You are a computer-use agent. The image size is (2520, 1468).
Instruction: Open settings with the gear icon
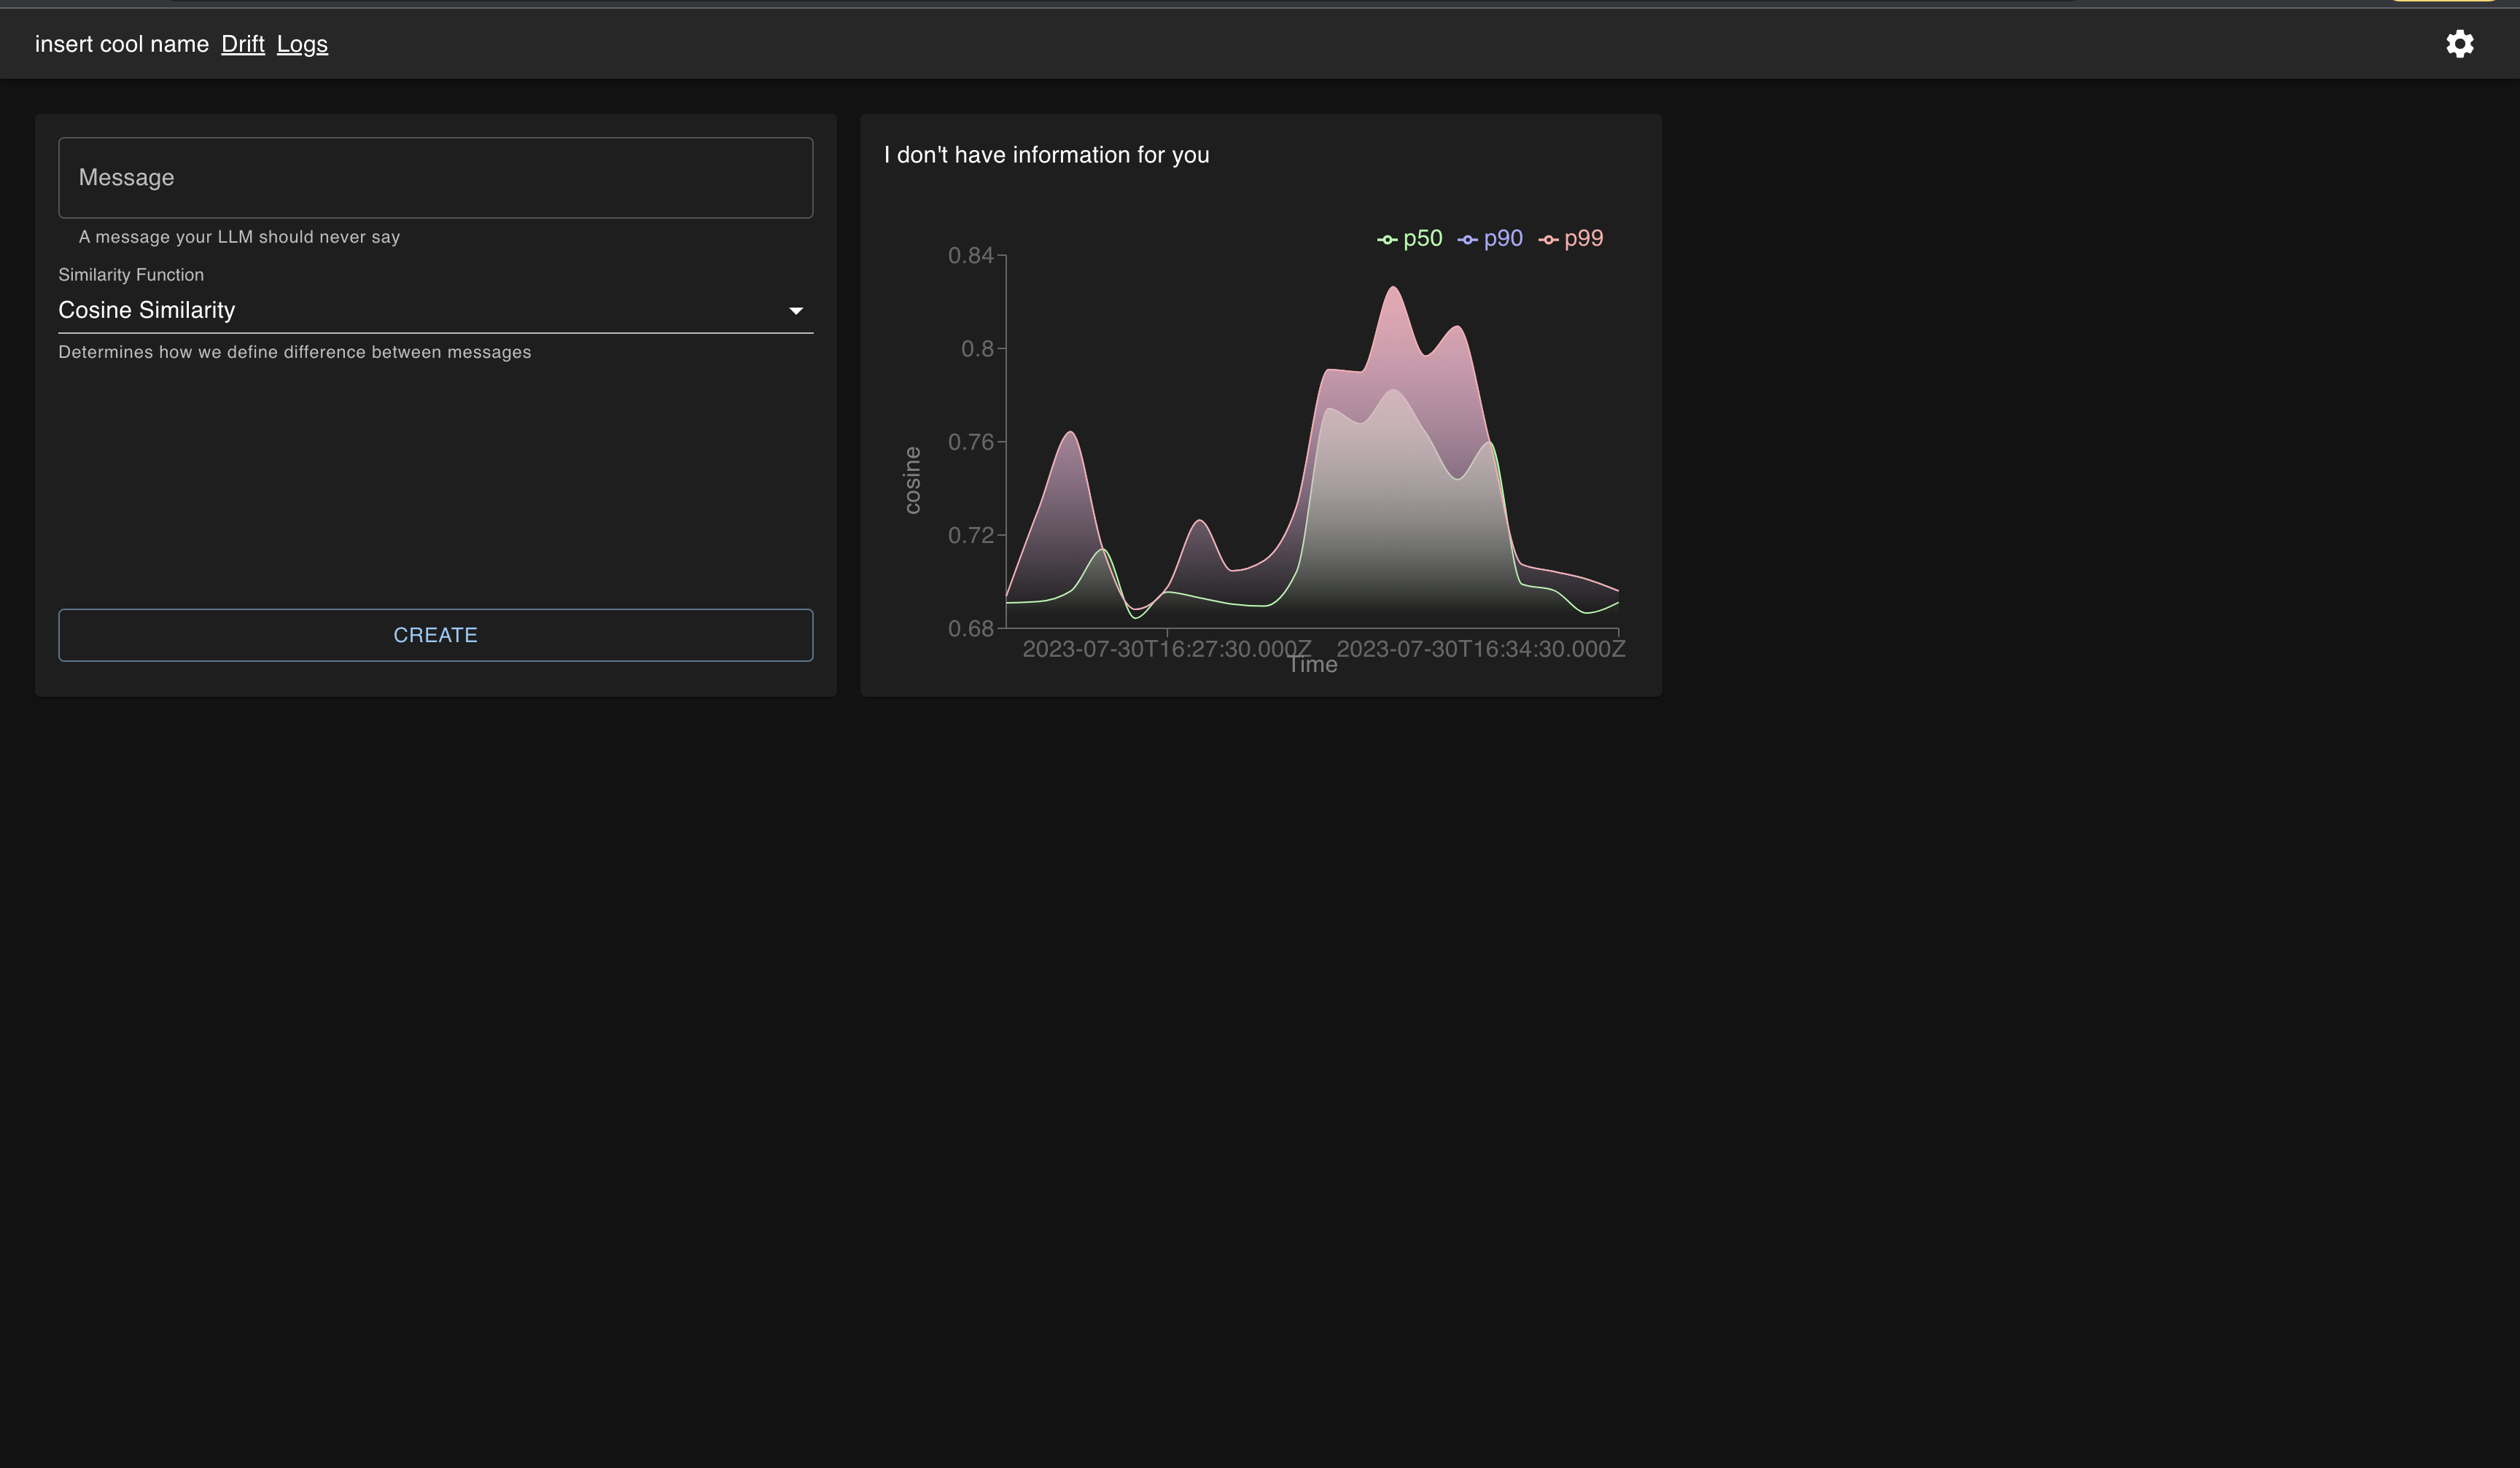(x=2459, y=44)
